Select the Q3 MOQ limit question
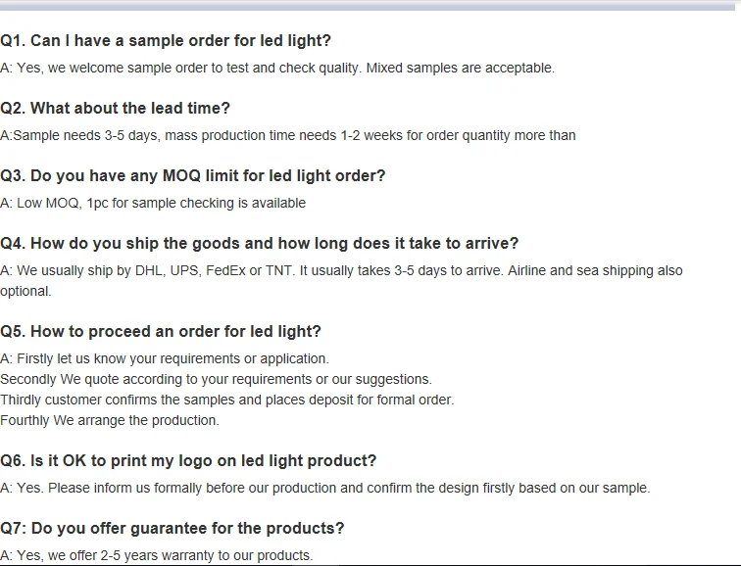This screenshot has height=566, width=741. (x=193, y=175)
